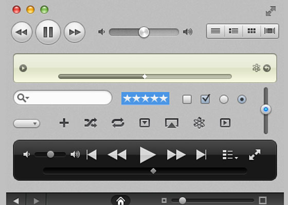Open the small pill popup menu
The width and height of the screenshot is (288, 205).
(27, 124)
